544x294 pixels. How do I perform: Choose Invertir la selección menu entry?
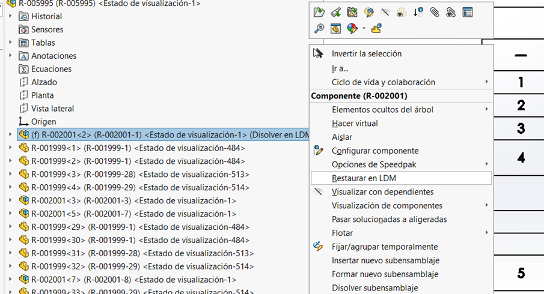click(x=401, y=53)
